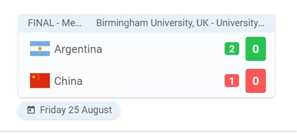
Task: Select the Argentina team name
Action: click(78, 49)
